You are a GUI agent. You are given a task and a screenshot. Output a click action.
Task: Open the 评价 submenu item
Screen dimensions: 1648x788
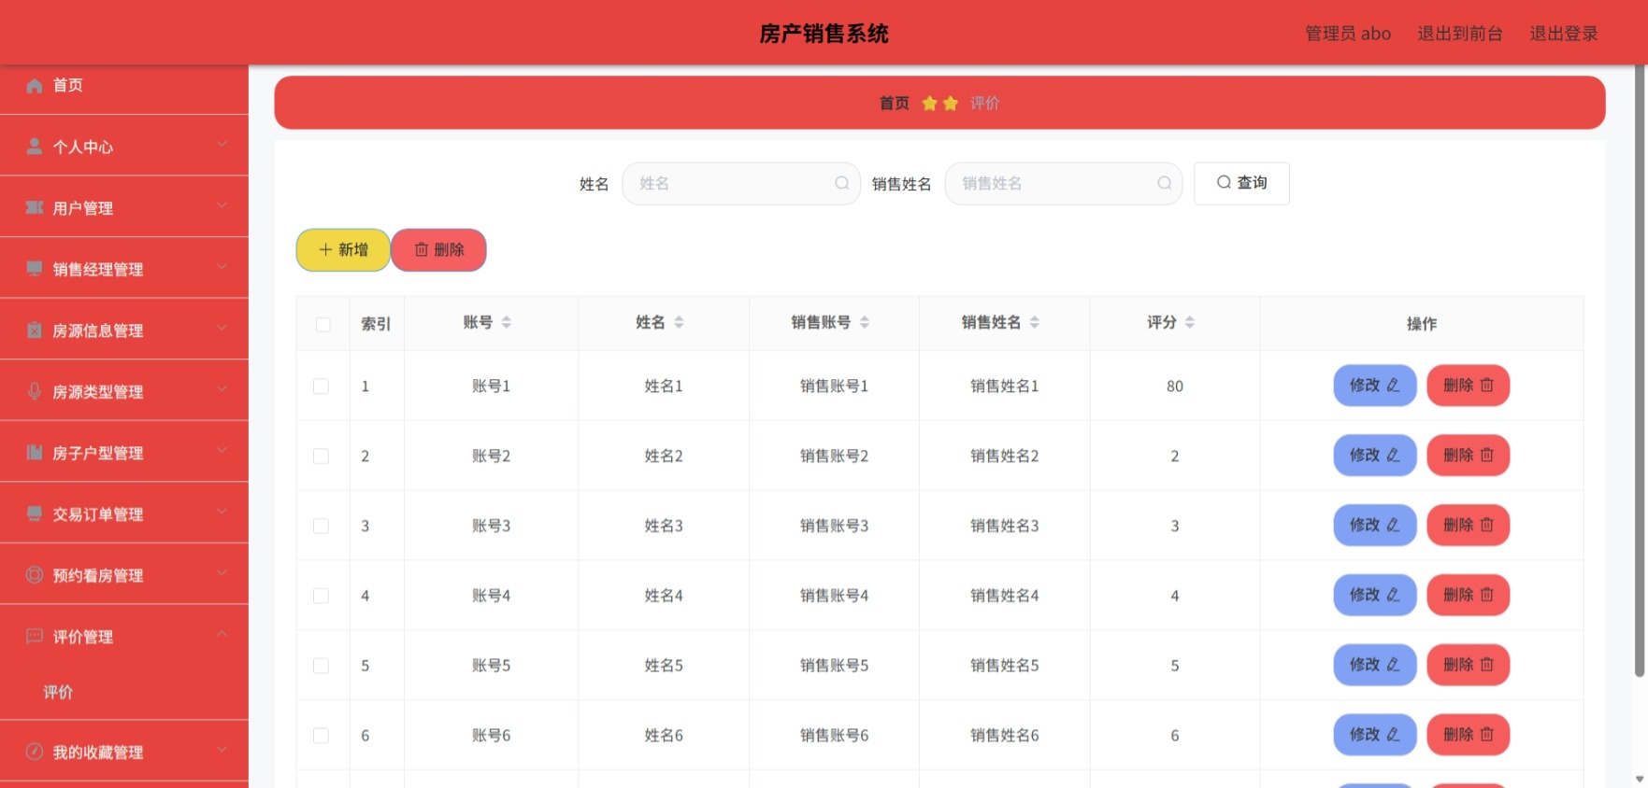tap(124, 692)
